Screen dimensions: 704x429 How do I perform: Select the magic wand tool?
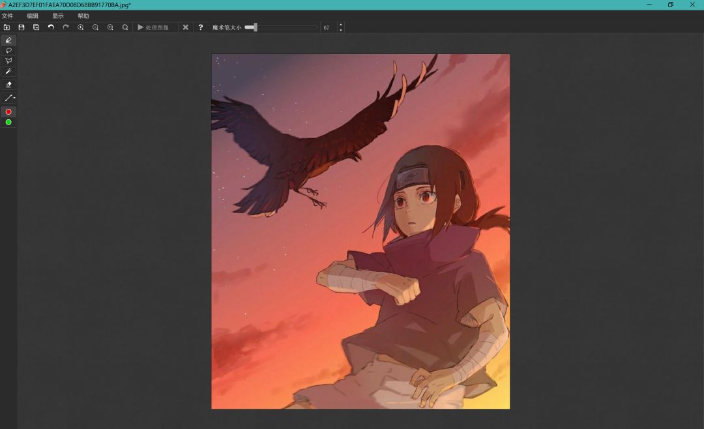tap(8, 72)
